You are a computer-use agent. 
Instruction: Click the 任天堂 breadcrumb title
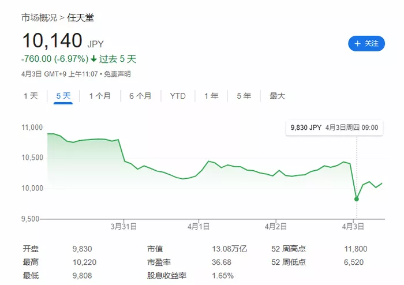(80, 18)
